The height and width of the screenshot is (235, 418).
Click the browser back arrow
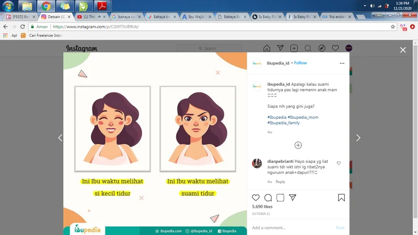tap(6, 27)
